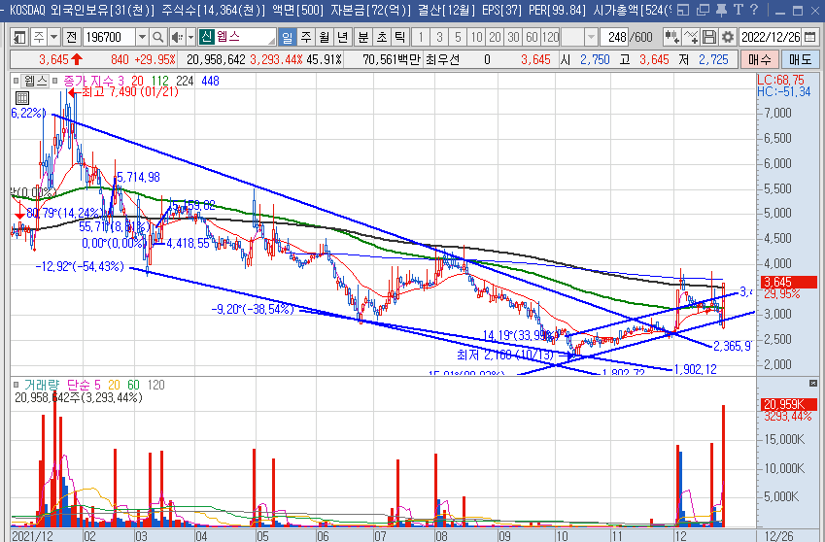The height and width of the screenshot is (542, 825).
Task: Select the 30 interval button
Action: click(513, 37)
